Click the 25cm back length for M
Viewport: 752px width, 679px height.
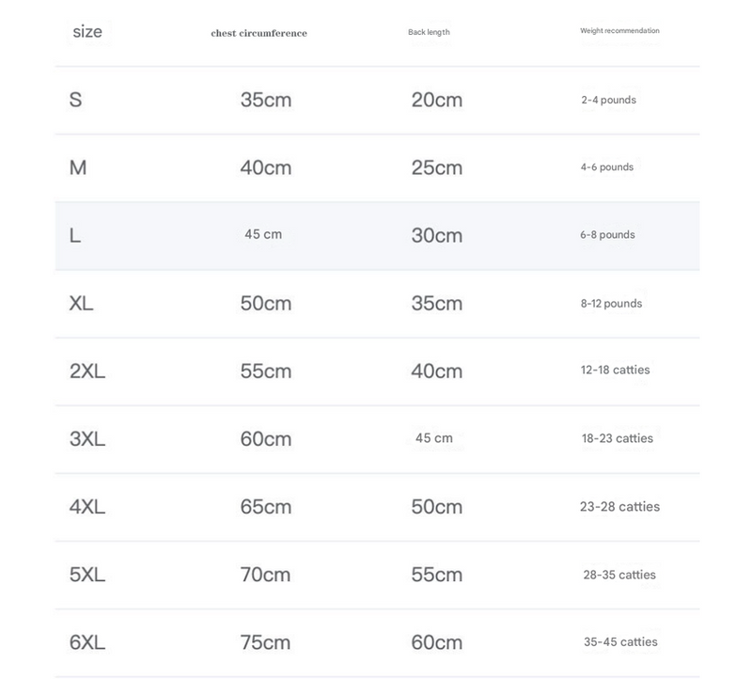point(437,167)
